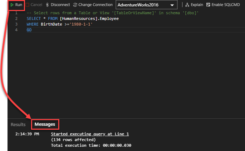Click the 2:14:39 PM timestamp
245x151 pixels.
27,134
